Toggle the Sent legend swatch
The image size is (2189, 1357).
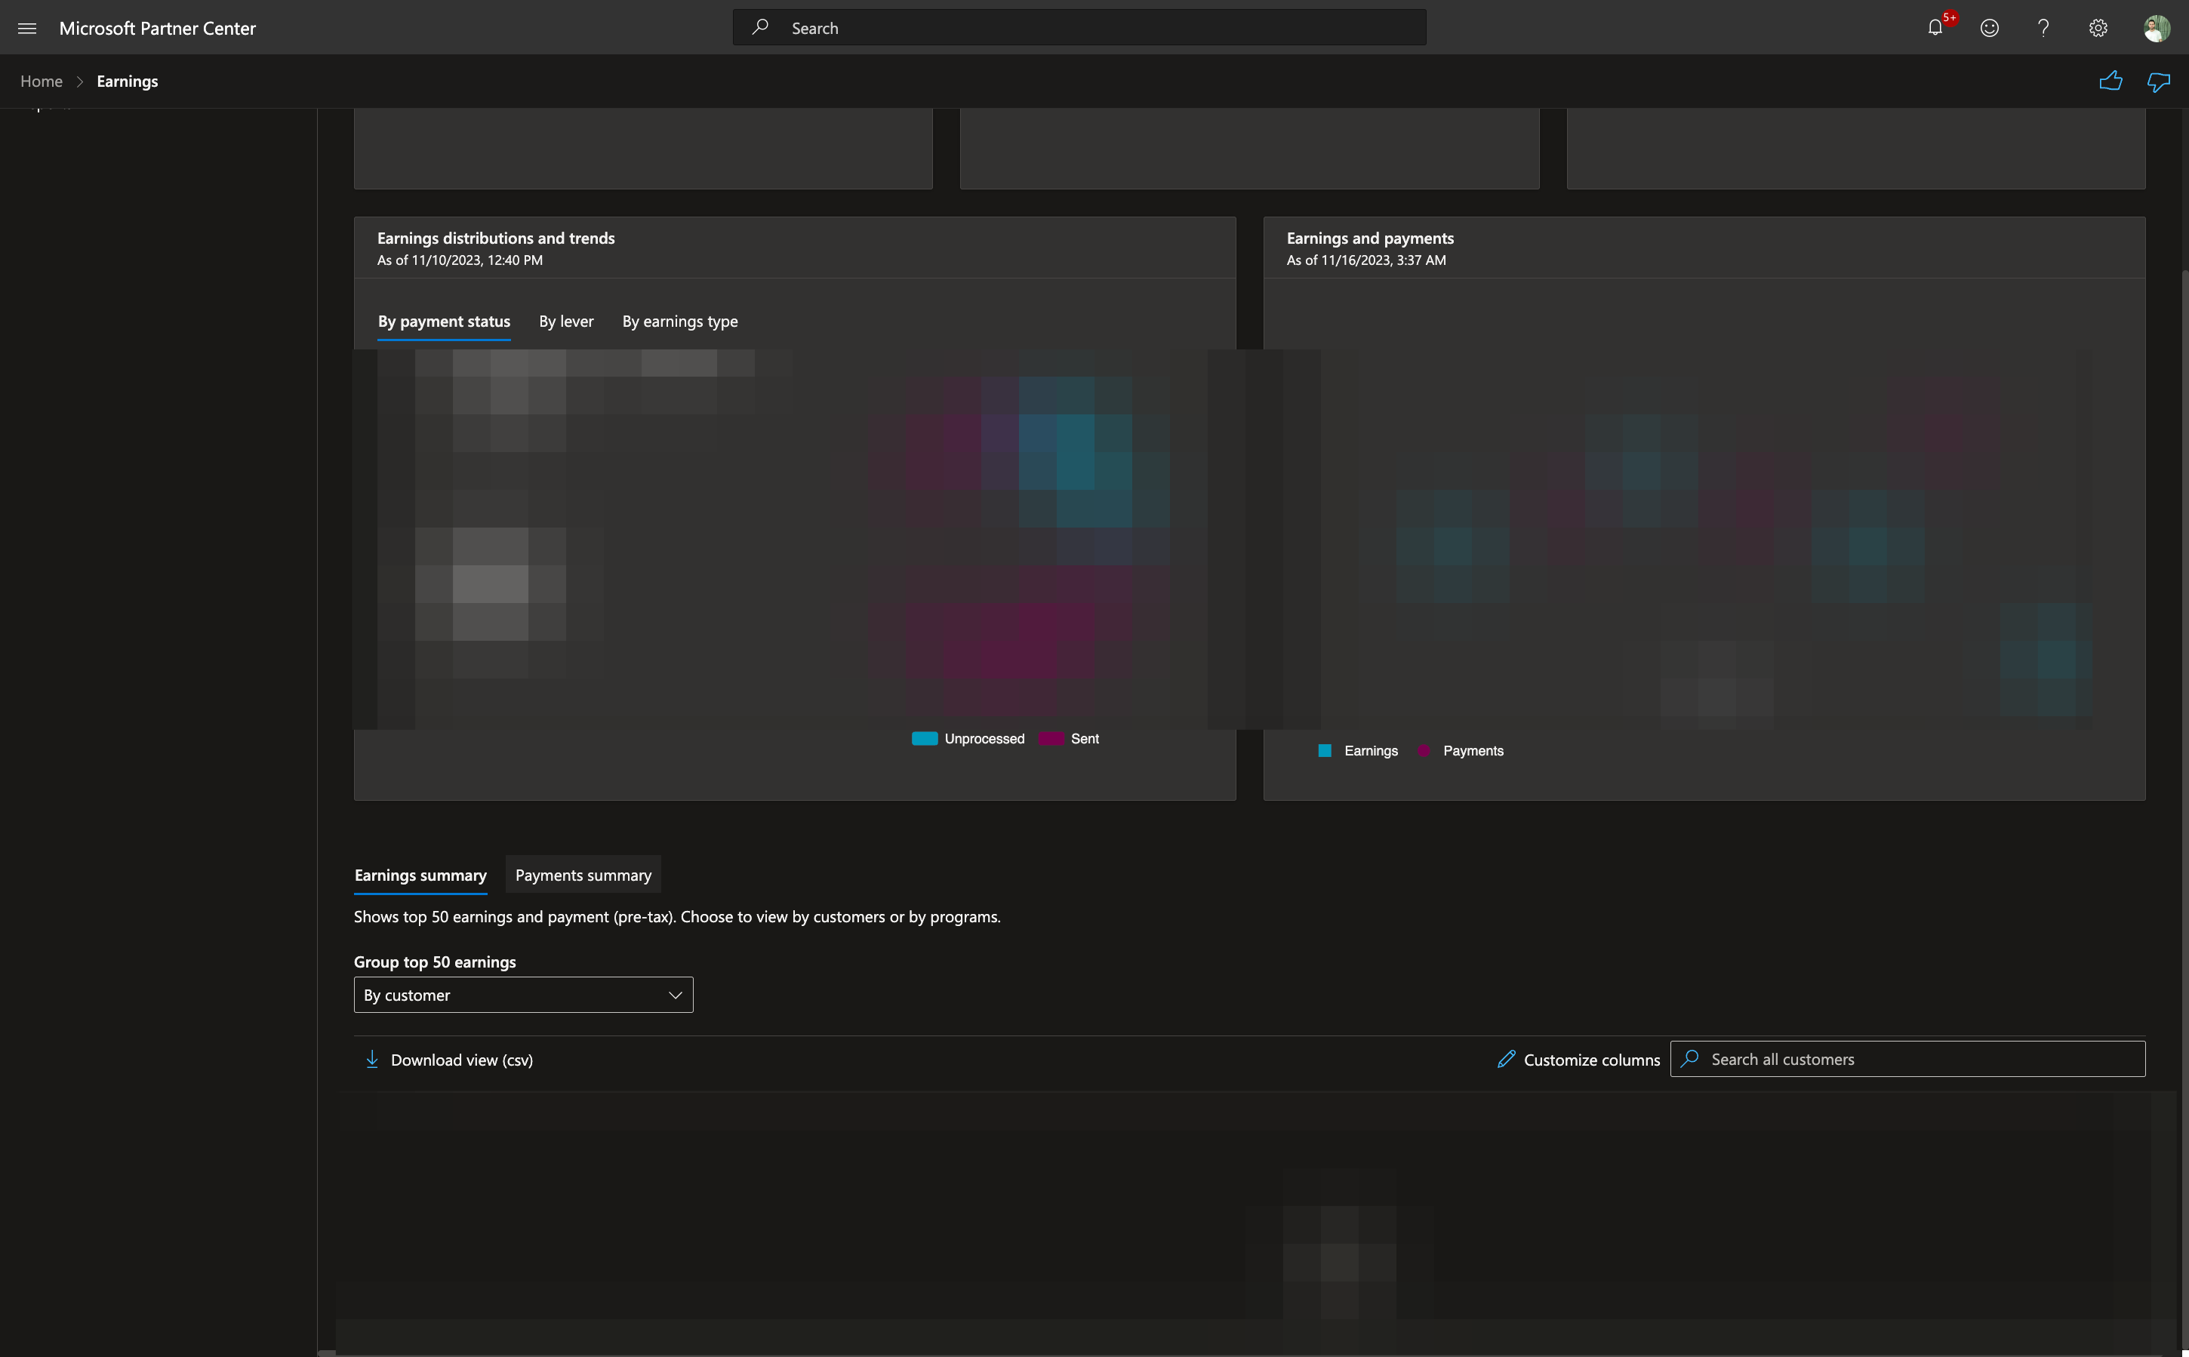tap(1051, 737)
